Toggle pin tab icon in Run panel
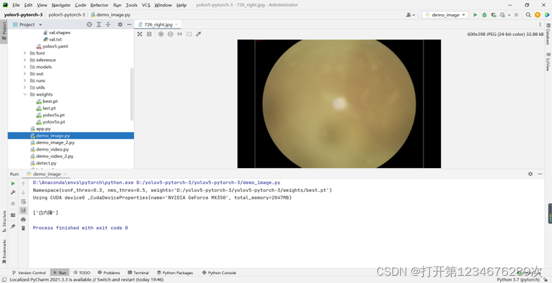The image size is (552, 283). 13,226
